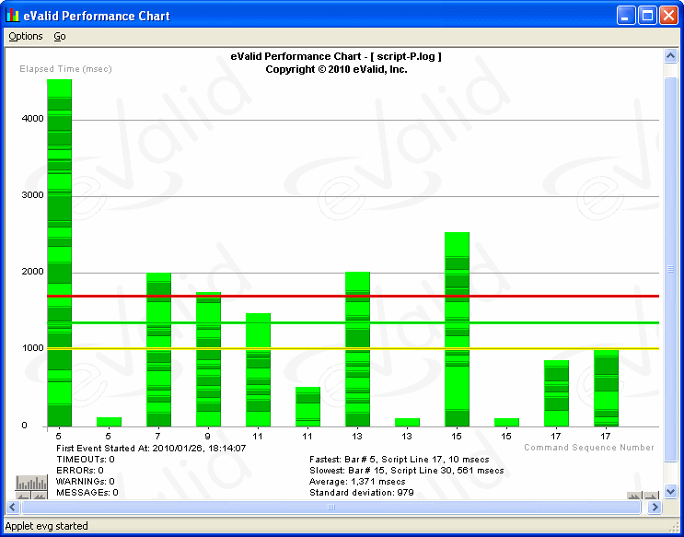Open the Options menu
The width and height of the screenshot is (684, 537).
[26, 36]
